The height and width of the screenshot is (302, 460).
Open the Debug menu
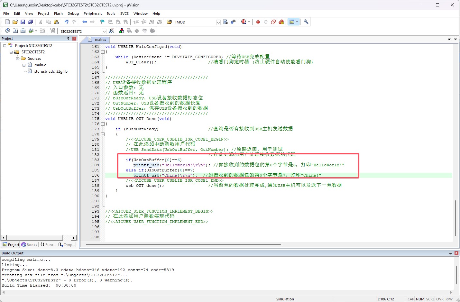point(73,14)
